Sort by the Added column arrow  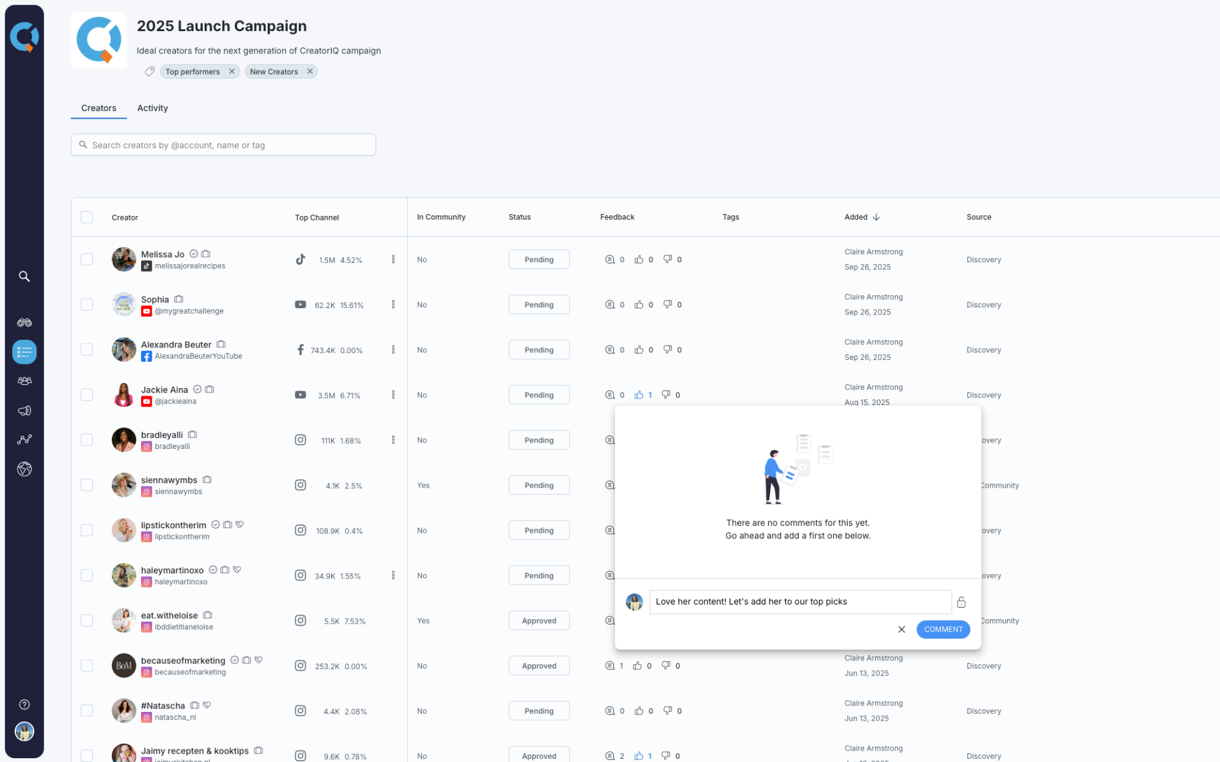point(876,217)
